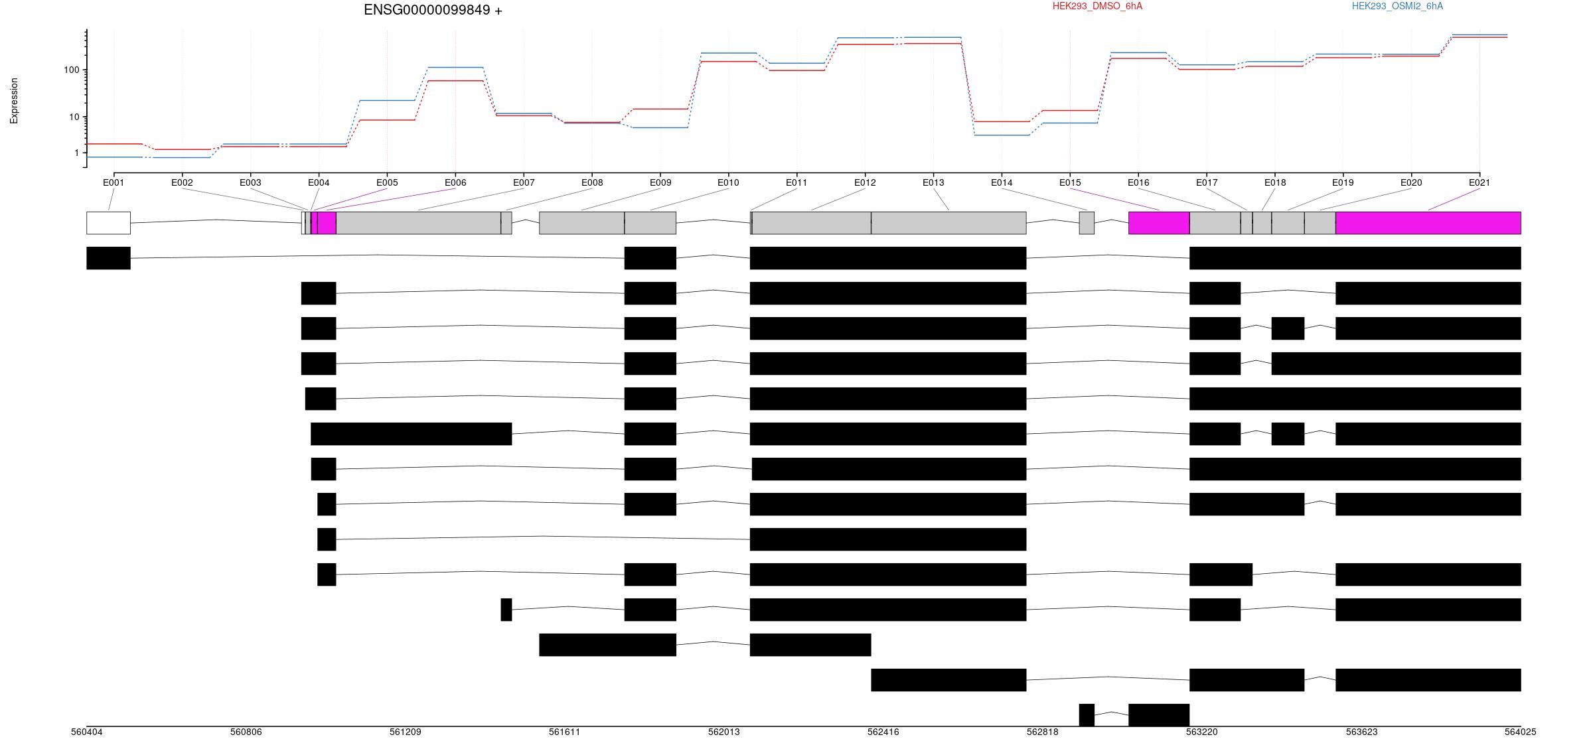Select exon label E021
Screen dimensions: 1593x743
click(1479, 182)
